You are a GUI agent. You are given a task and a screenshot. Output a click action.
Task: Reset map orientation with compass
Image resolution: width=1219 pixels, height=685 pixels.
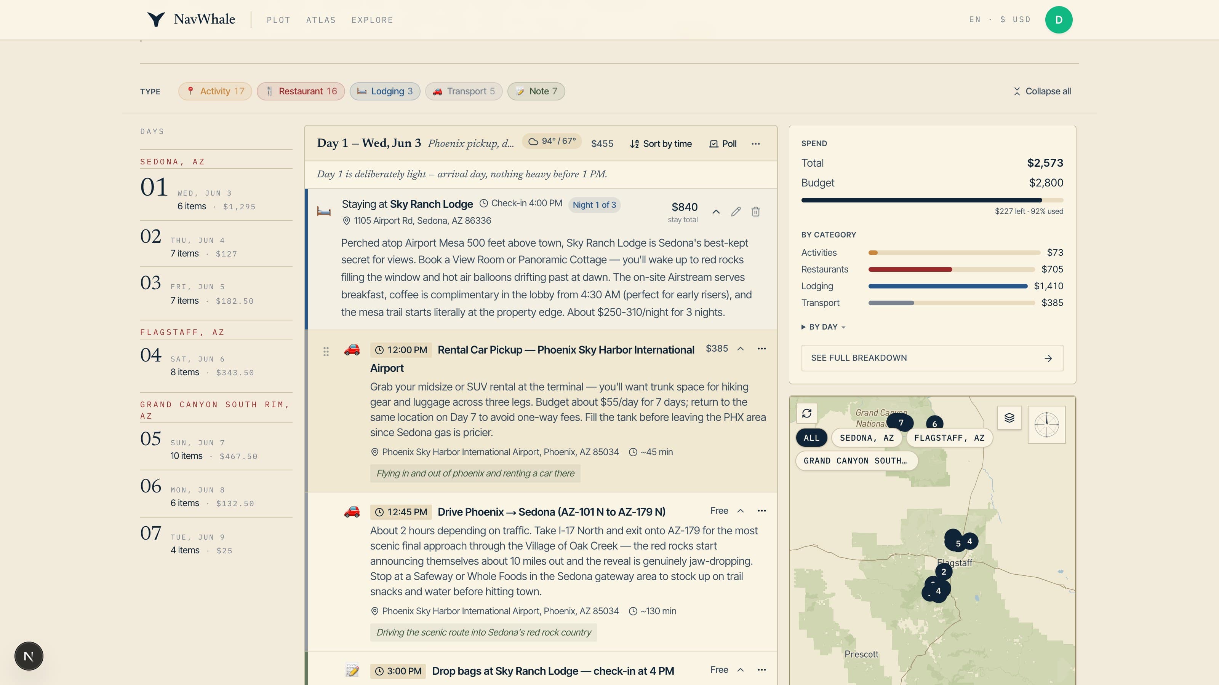(1047, 425)
